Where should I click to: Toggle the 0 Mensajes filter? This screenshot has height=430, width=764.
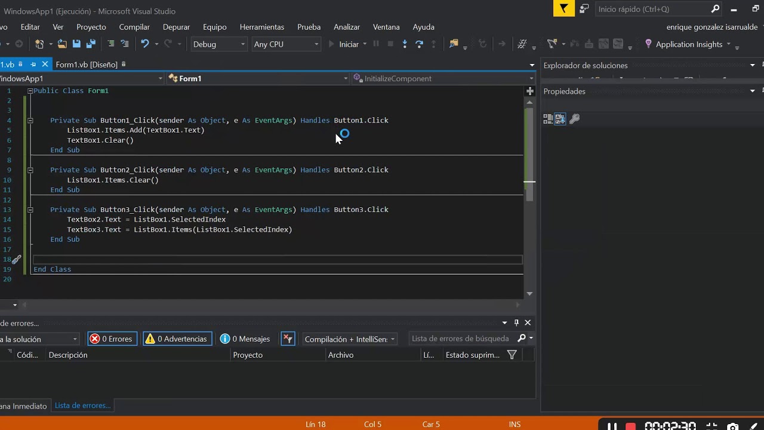click(246, 339)
